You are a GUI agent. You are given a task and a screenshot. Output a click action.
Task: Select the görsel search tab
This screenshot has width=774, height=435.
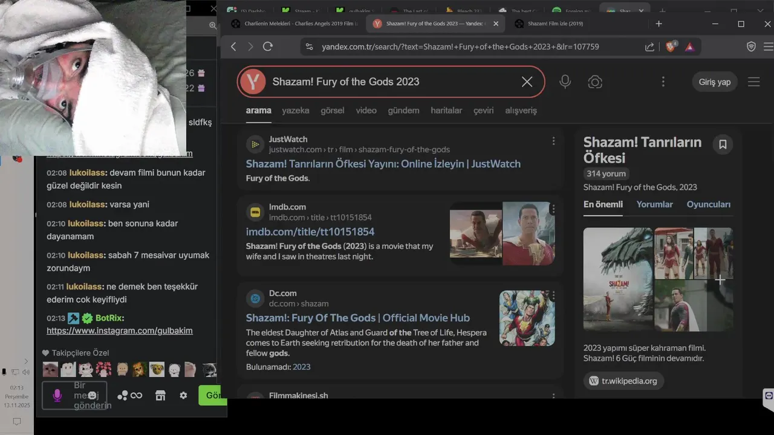point(332,111)
